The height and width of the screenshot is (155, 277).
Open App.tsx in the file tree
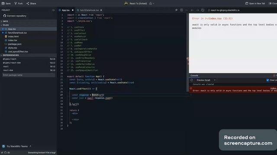coord(12,29)
